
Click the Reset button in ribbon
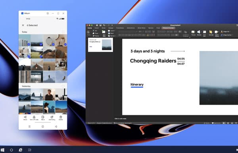coord(111,33)
